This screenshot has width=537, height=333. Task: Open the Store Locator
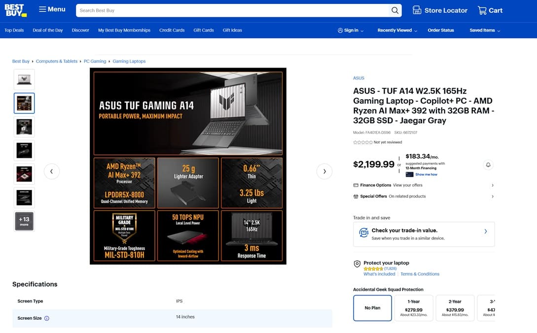point(439,10)
